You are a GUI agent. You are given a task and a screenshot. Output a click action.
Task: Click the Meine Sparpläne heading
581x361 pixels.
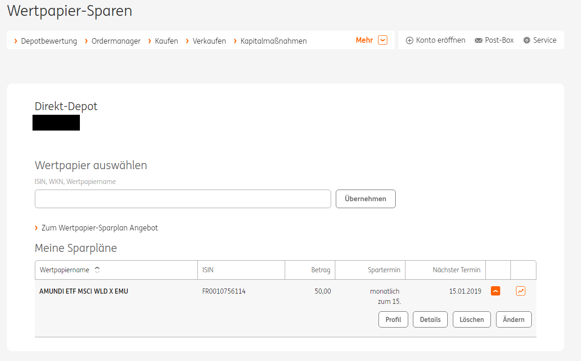tap(76, 248)
